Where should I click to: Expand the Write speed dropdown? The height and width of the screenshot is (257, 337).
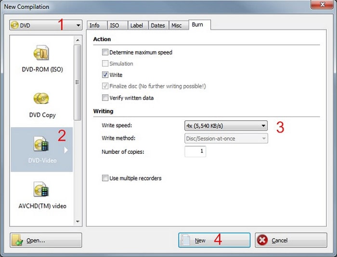[226, 126]
